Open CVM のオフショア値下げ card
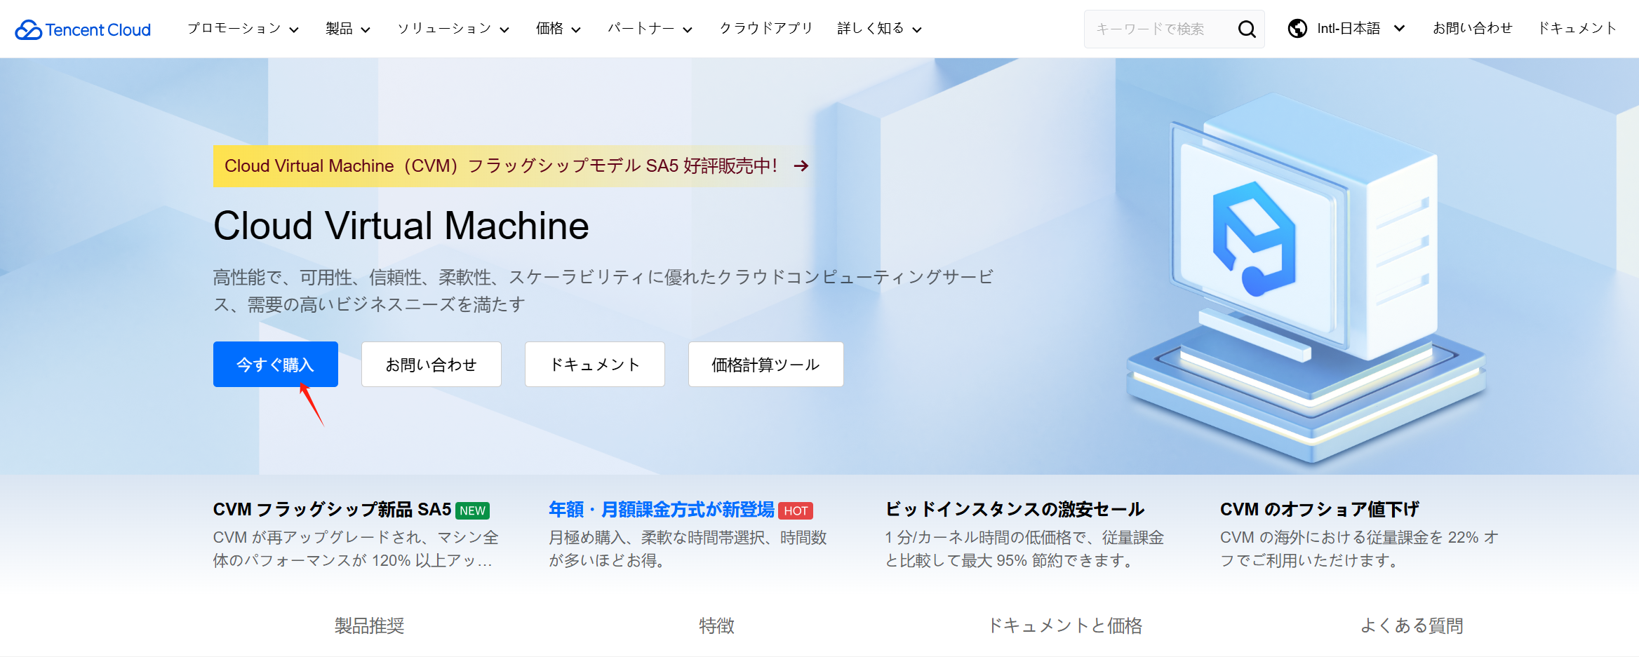Viewport: 1639px width, 657px height. (x=1320, y=510)
